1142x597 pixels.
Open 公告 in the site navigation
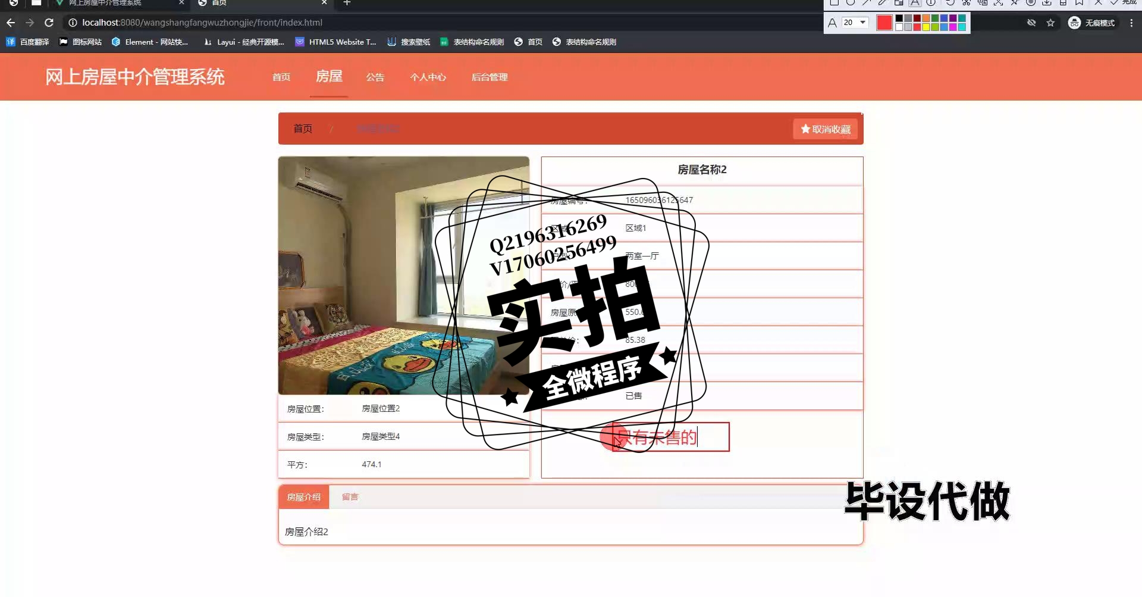pos(375,77)
